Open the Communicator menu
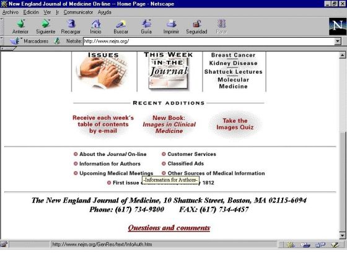This screenshot has width=347, height=260. pos(78,12)
